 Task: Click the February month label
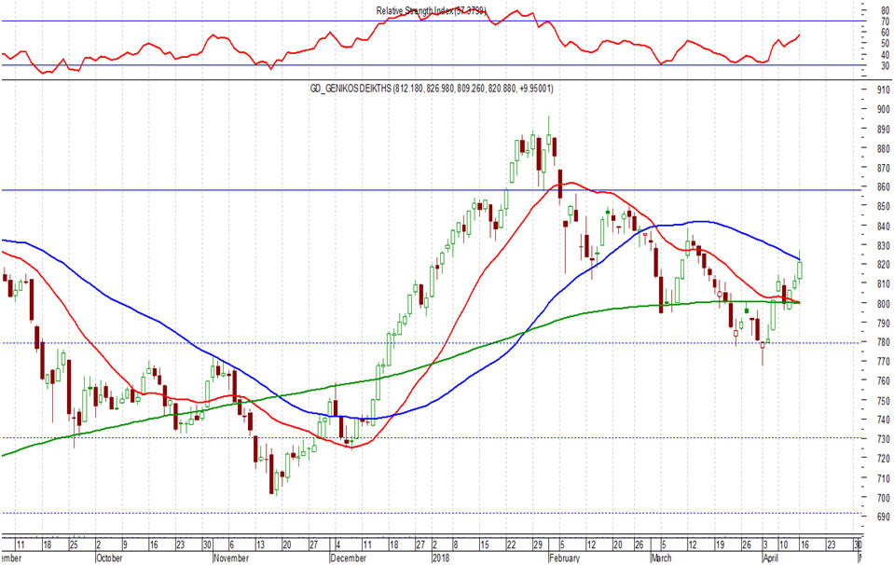point(564,558)
